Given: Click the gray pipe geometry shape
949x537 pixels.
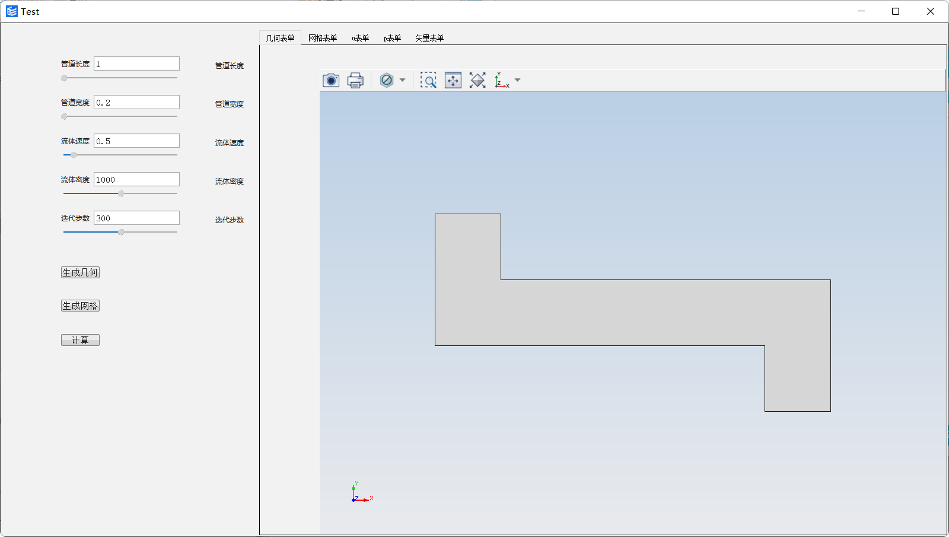Looking at the screenshot, I should 633,313.
